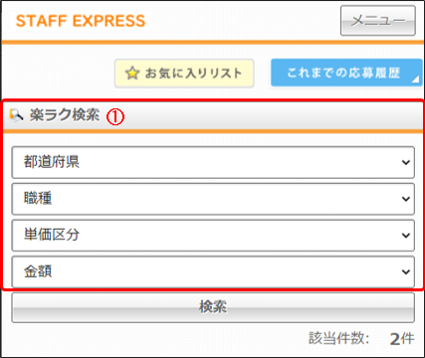Click the chevron of 金額 dropdown
Image resolution: width=425 pixels, height=358 pixels.
pyautogui.click(x=405, y=272)
